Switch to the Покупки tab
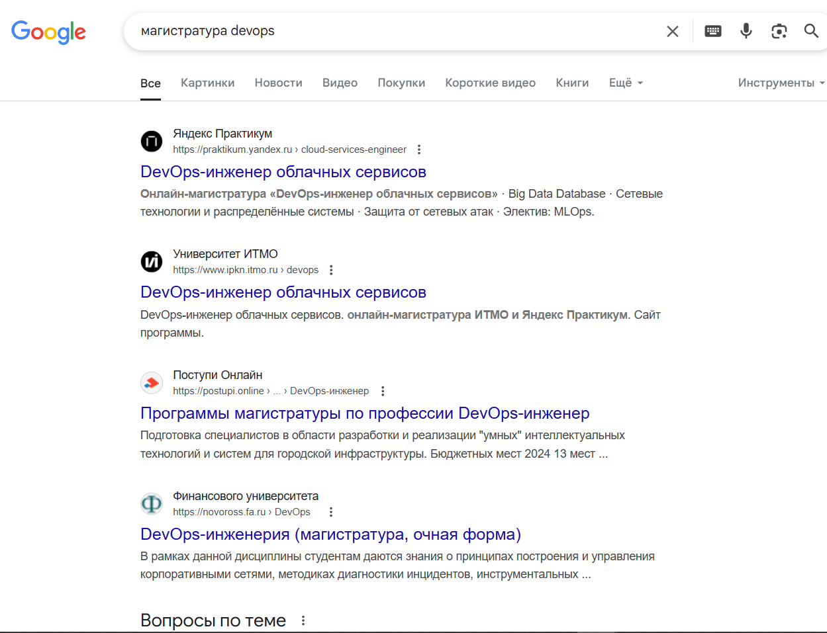 point(401,83)
